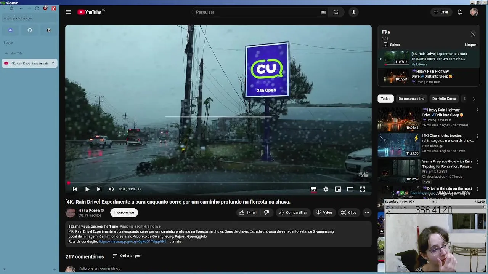Image resolution: width=488 pixels, height=274 pixels.
Task: Open options for Warm Fireplace Glow video
Action: [478, 162]
